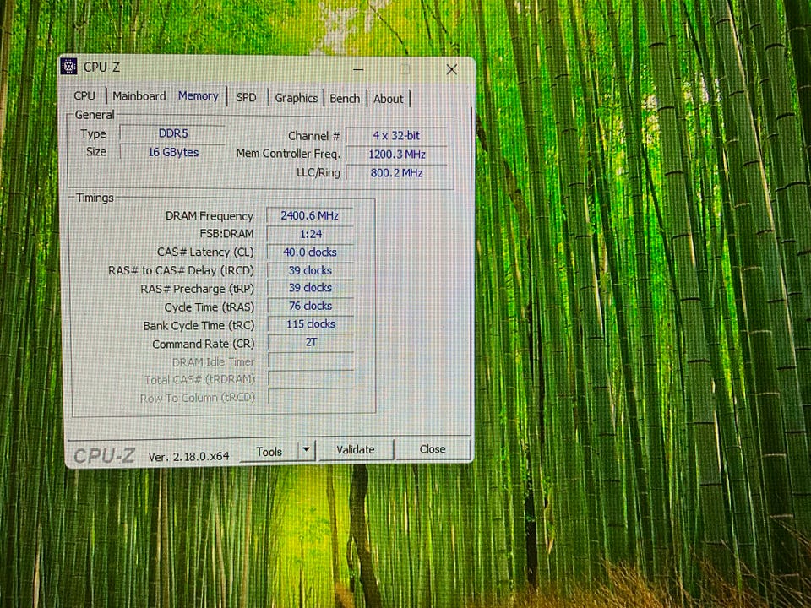
Task: Click the tRCD 39 clocks value
Action: click(310, 270)
